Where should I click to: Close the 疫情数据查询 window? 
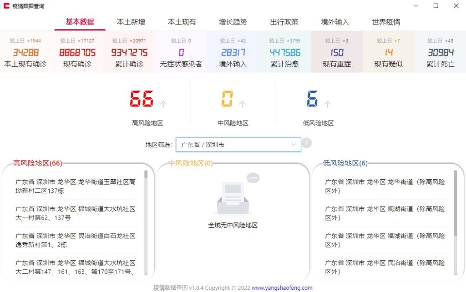pyautogui.click(x=456, y=6)
